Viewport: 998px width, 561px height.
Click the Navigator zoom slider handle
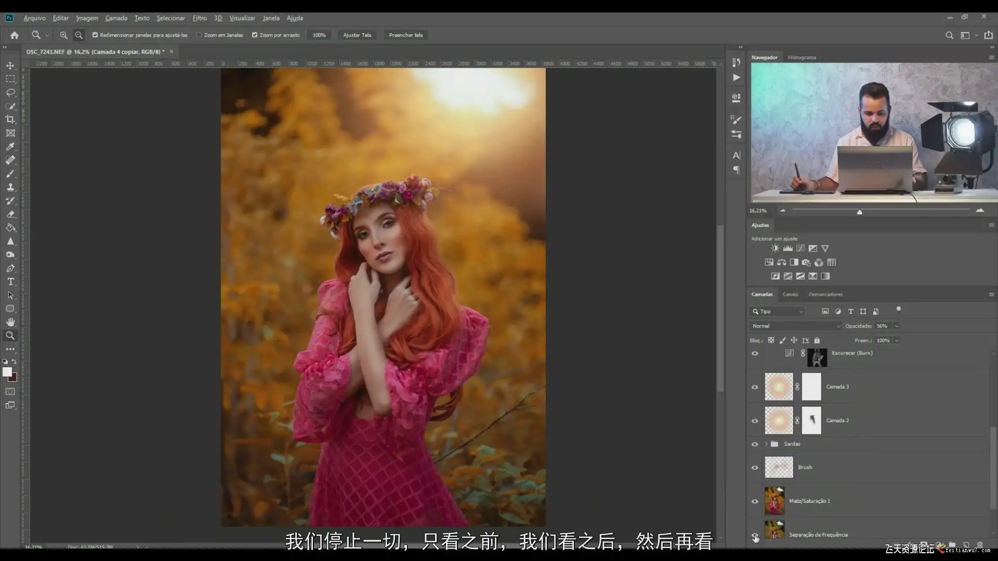click(860, 212)
